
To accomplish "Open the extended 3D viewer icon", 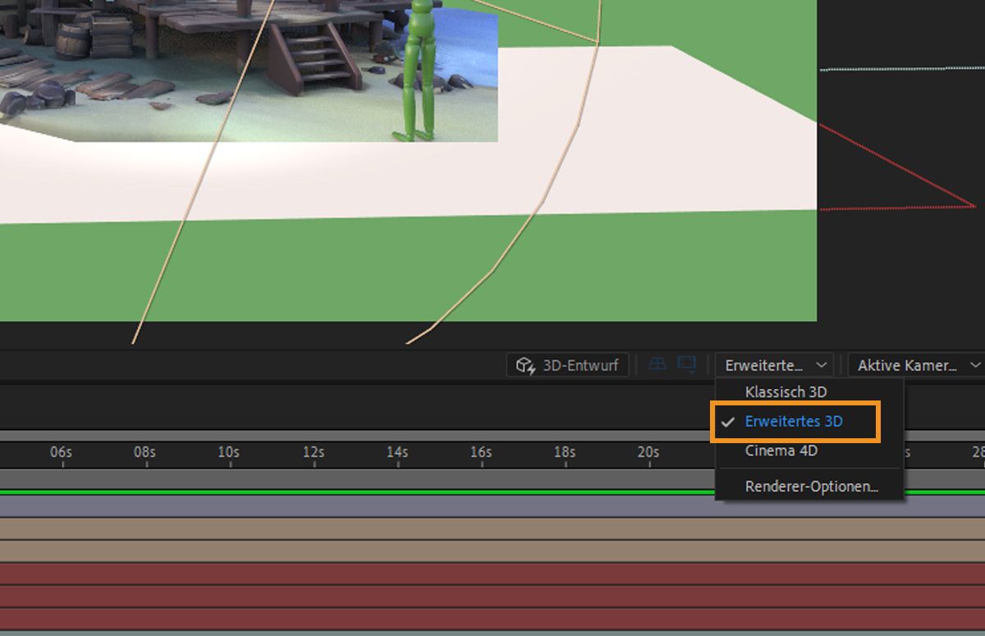I will click(x=686, y=364).
